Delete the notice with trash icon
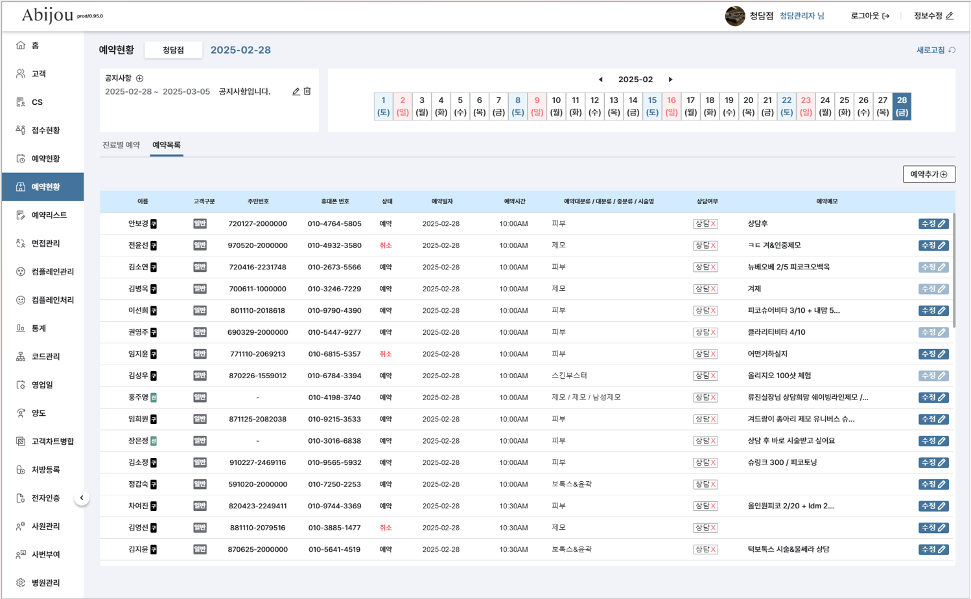 click(307, 92)
